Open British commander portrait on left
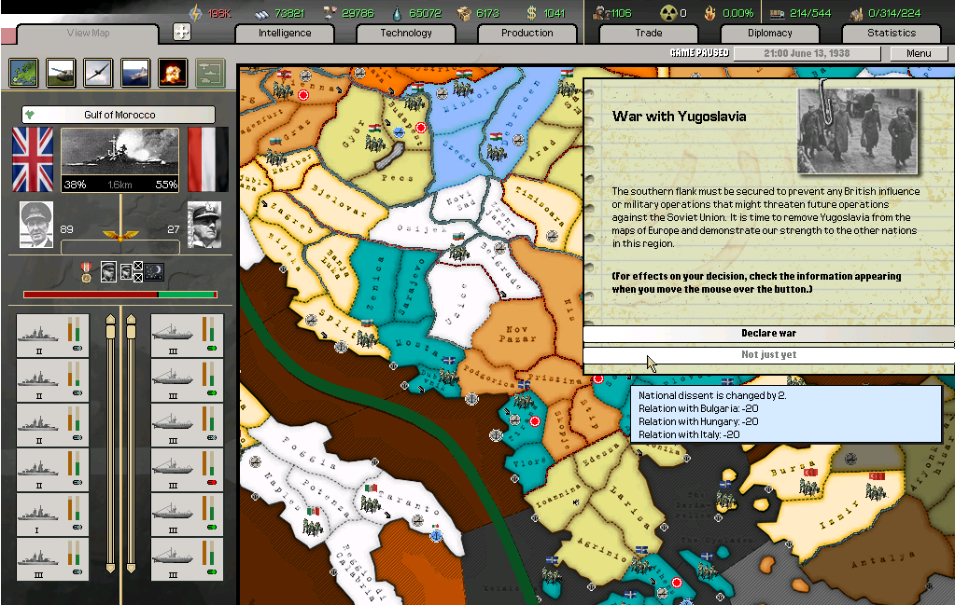Screen dimensions: 955x605 36,225
